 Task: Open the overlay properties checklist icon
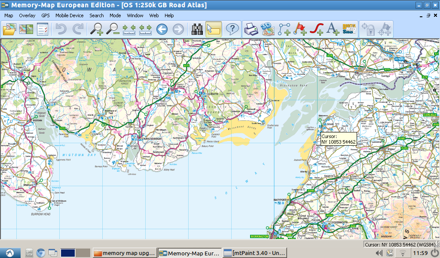(x=43, y=29)
